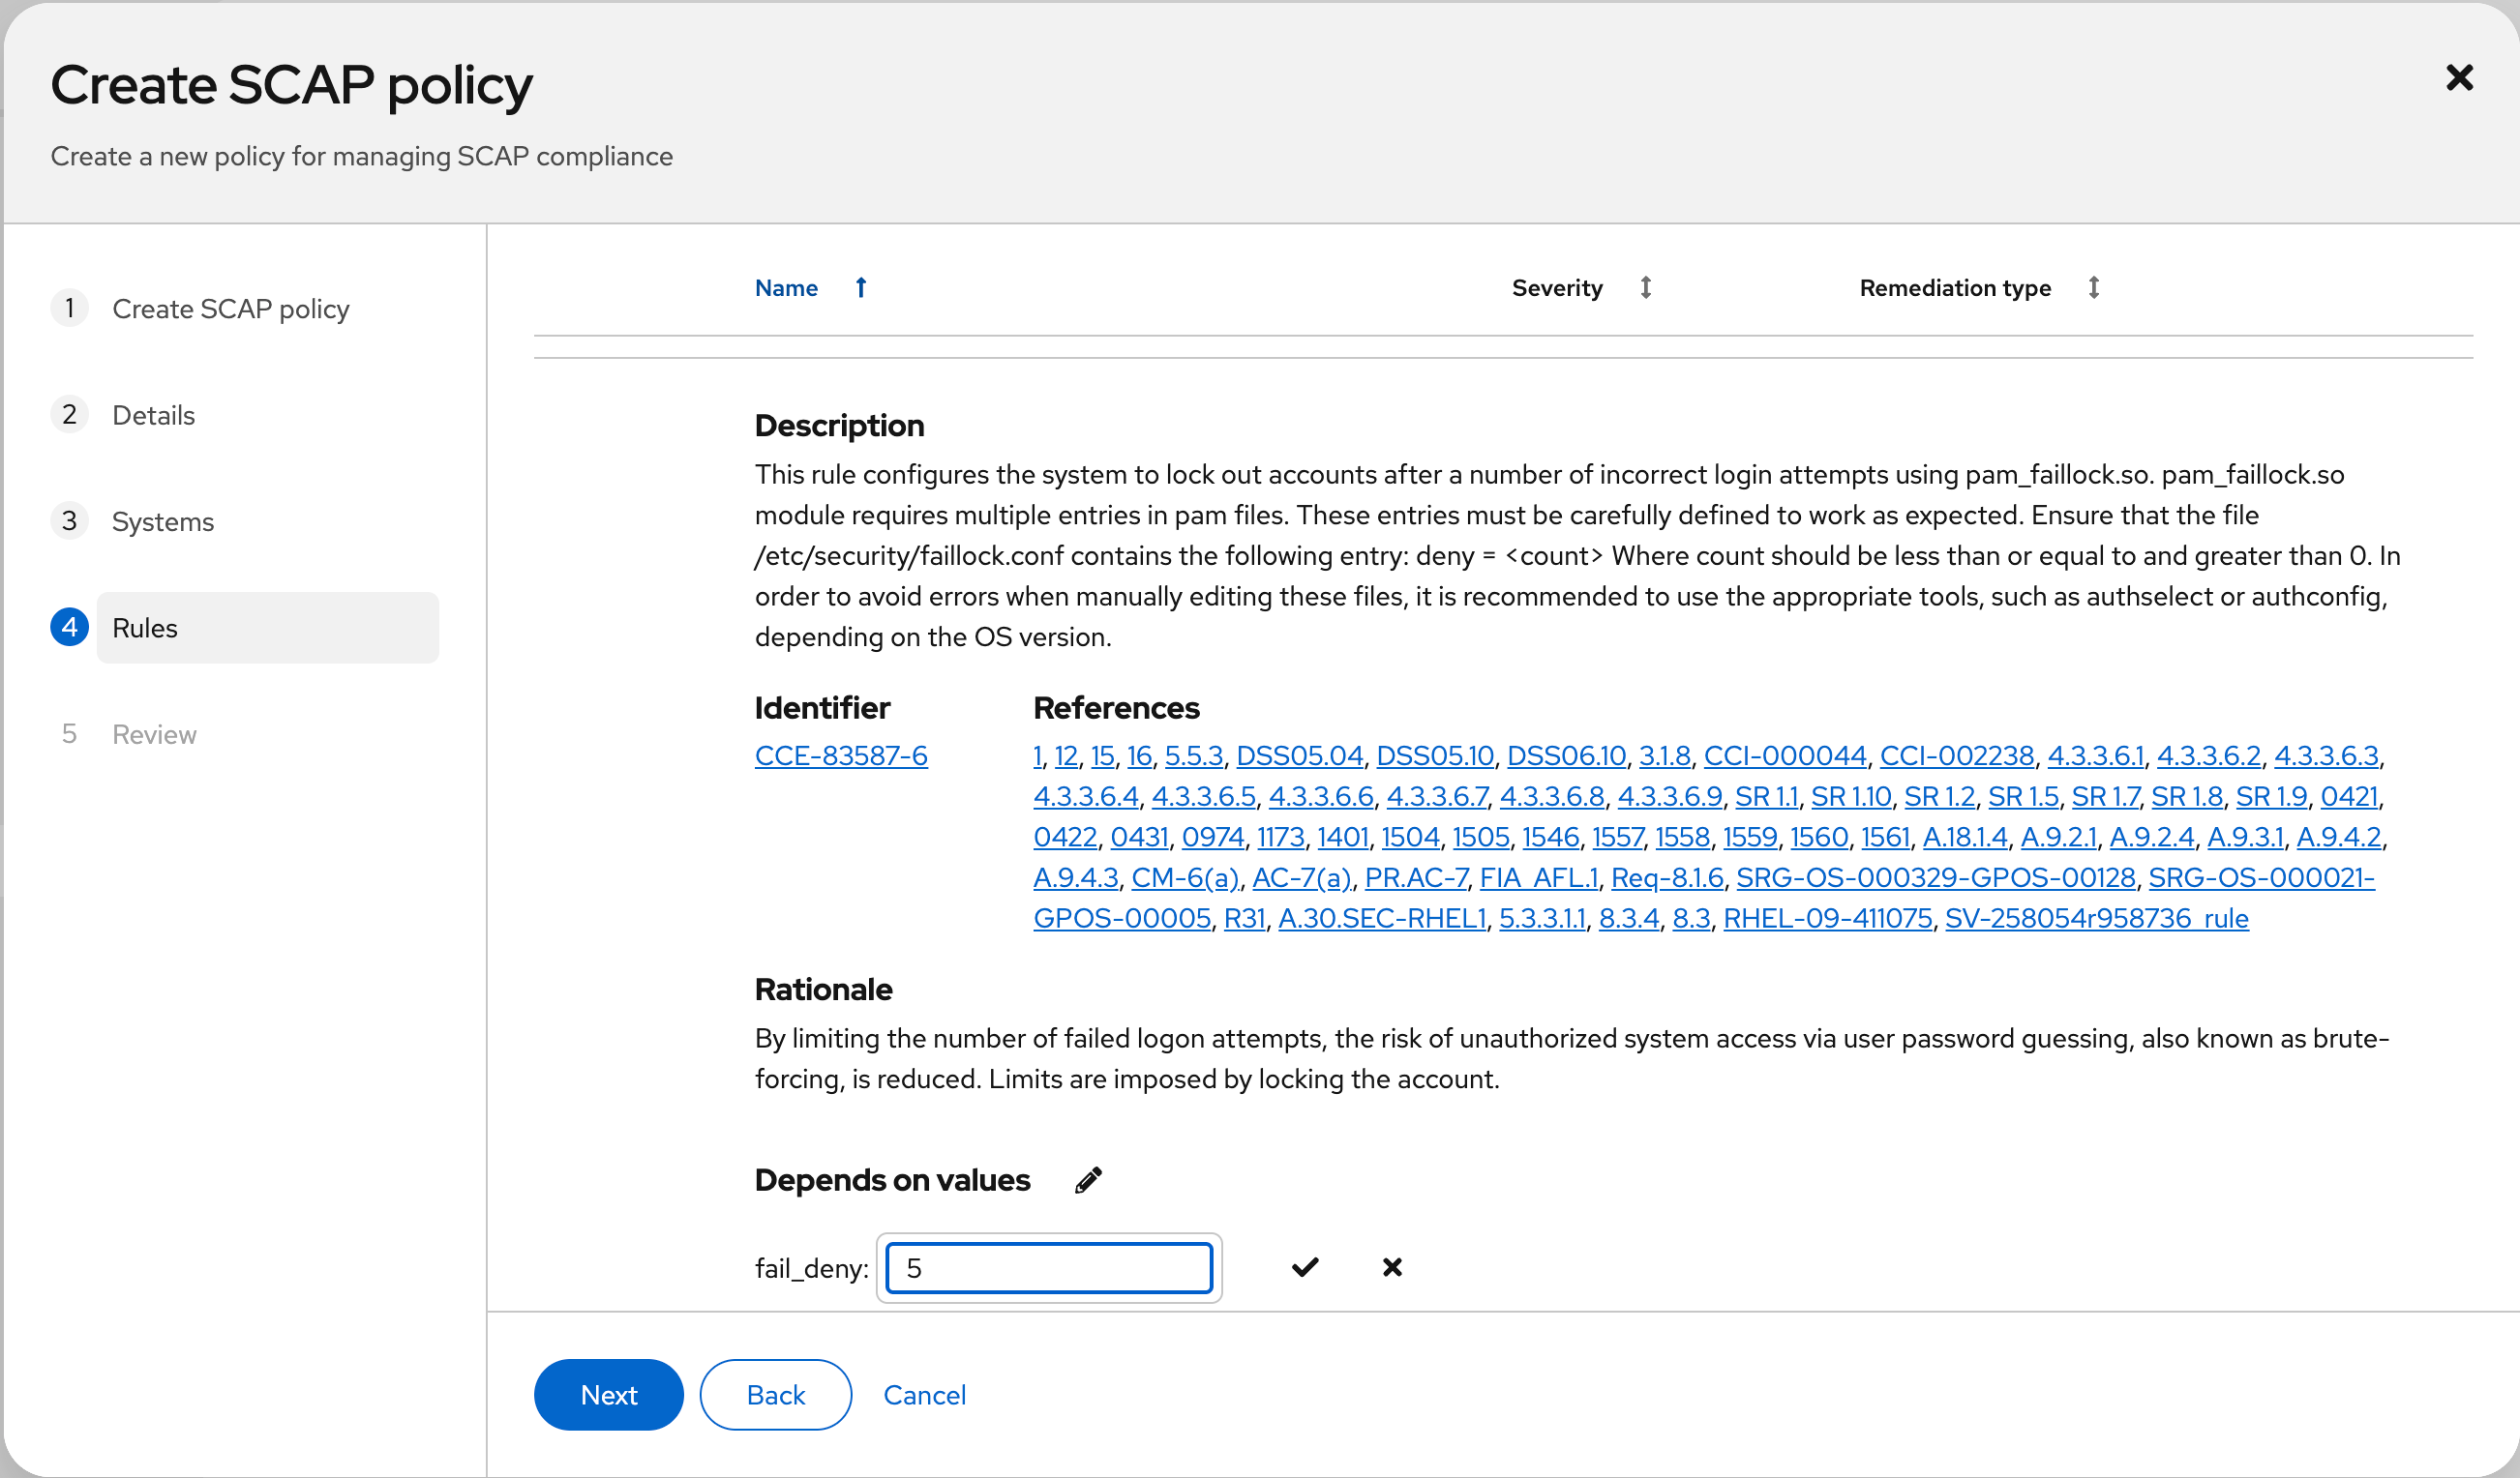The width and height of the screenshot is (2520, 1478).
Task: Click the pencil edit icon beside Depends on values
Action: tap(1088, 1180)
